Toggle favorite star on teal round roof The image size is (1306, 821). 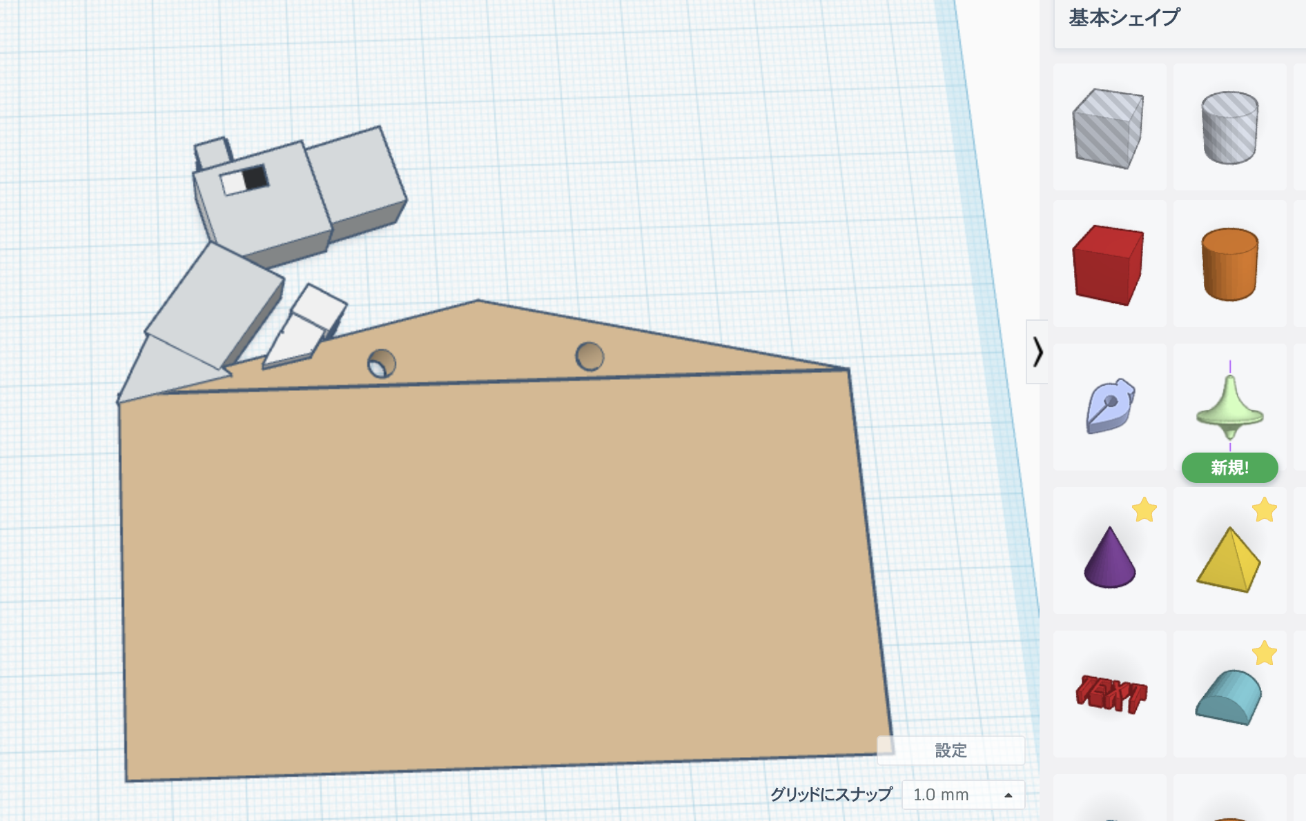point(1264,653)
